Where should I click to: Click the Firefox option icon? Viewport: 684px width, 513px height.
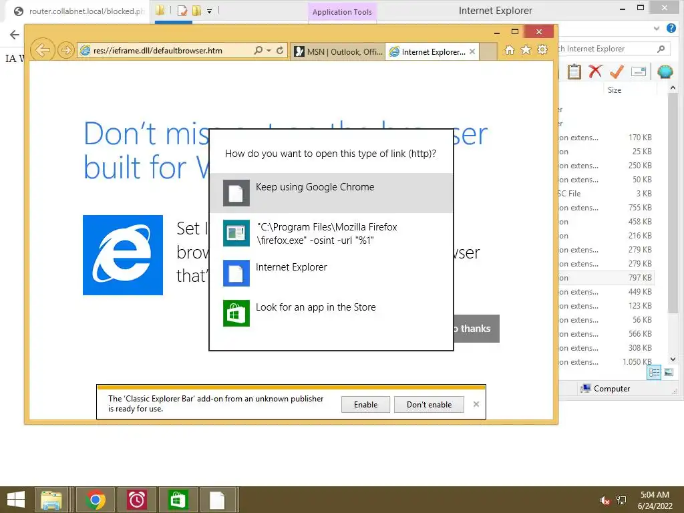point(236,233)
